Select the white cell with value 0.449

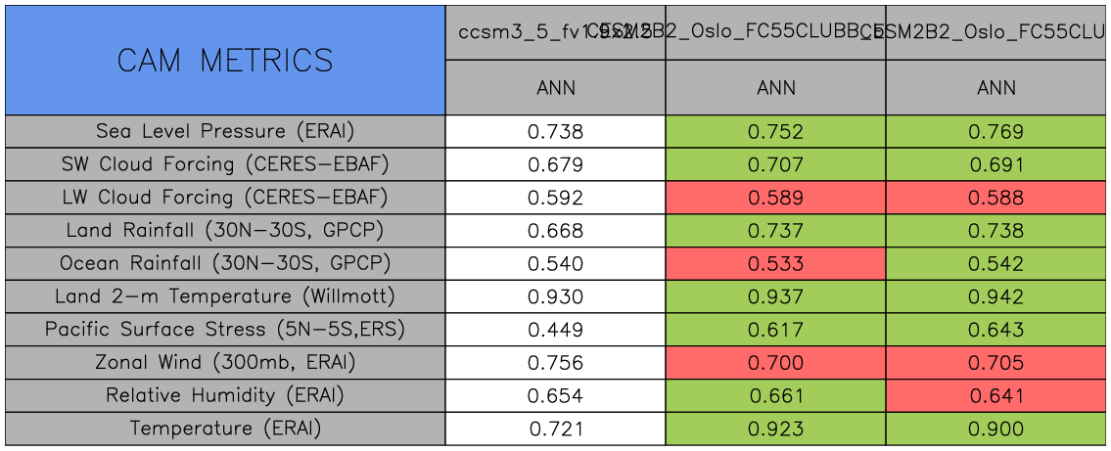555,330
